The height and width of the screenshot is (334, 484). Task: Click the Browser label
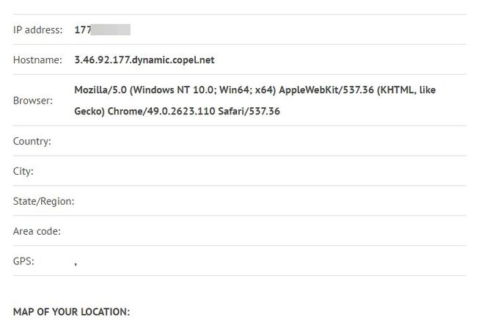coord(33,101)
